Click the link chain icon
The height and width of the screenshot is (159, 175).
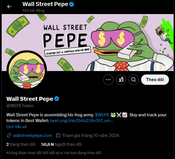(9, 136)
